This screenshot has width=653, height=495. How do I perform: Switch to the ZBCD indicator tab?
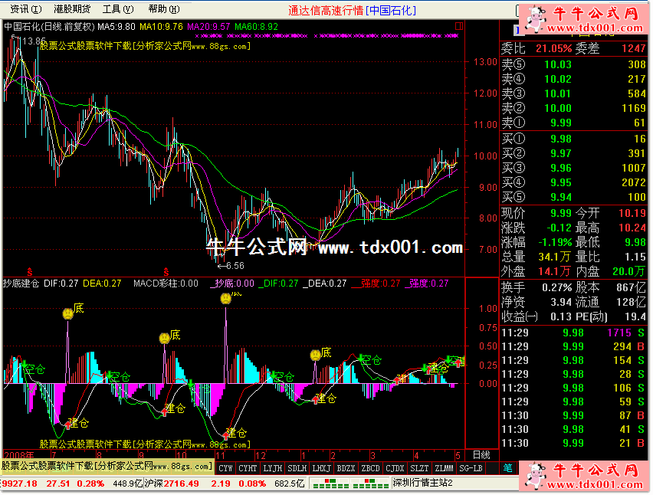370,468
